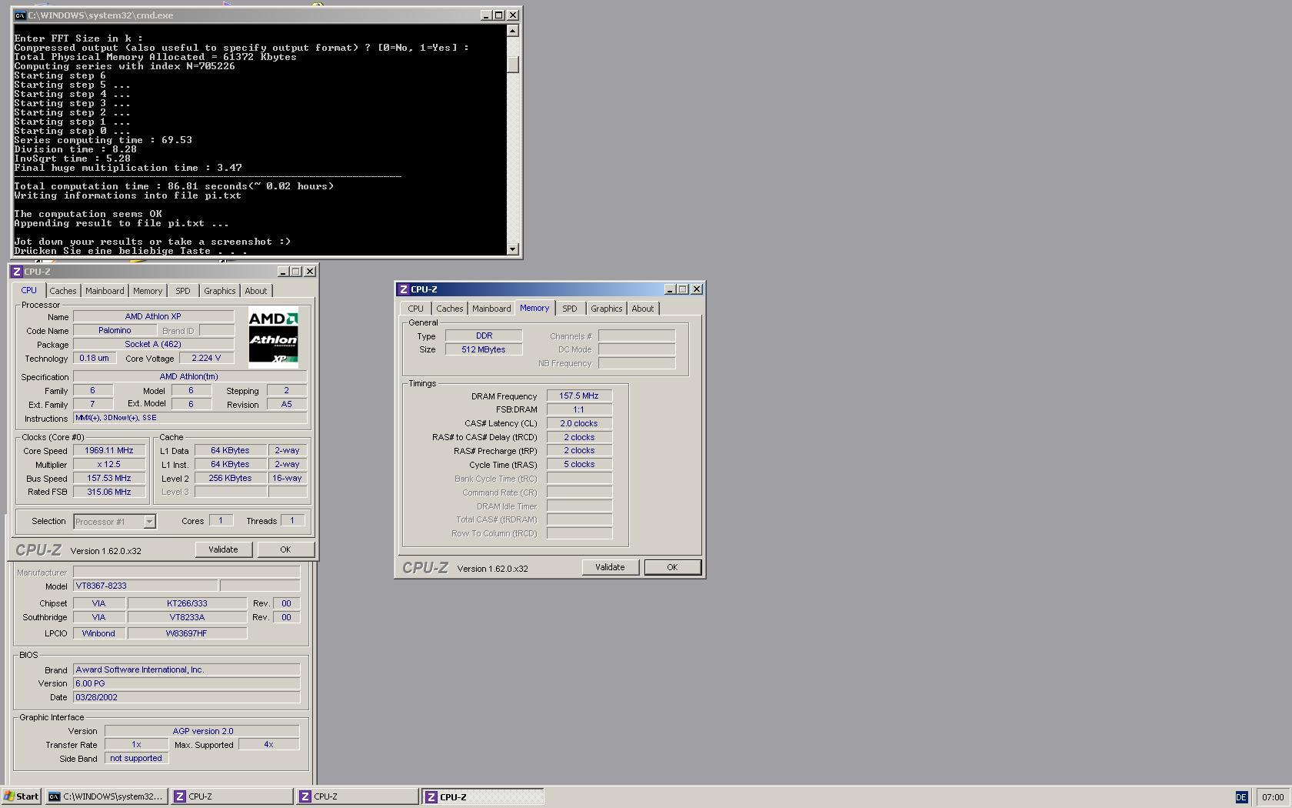Click Validate in the CPU tab window
This screenshot has width=1292, height=808.
point(223,549)
